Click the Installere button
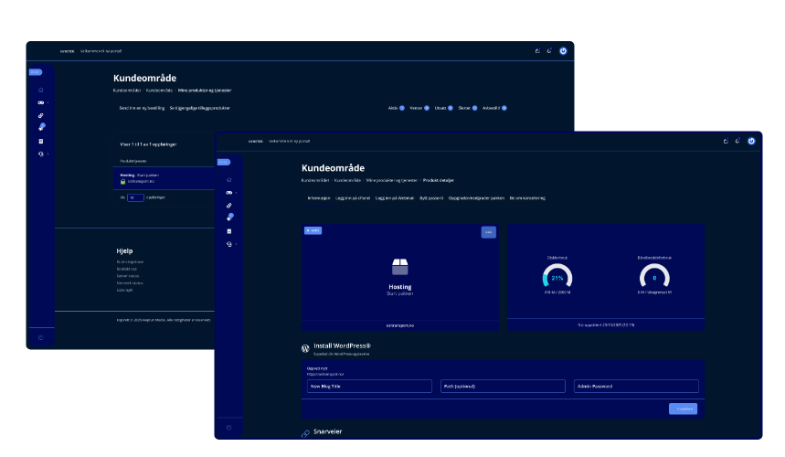 click(x=683, y=409)
